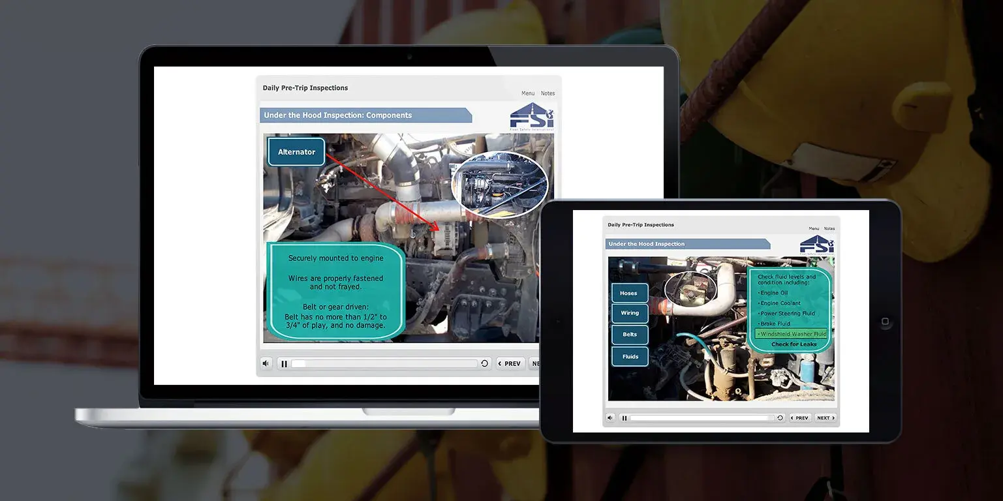Image resolution: width=1003 pixels, height=501 pixels.
Task: Select the Wiring button on the tablet
Action: tap(629, 313)
